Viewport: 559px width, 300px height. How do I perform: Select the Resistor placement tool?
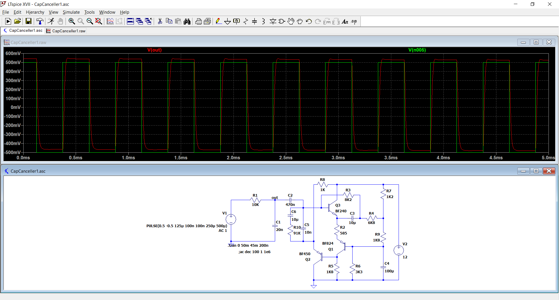coord(246,21)
